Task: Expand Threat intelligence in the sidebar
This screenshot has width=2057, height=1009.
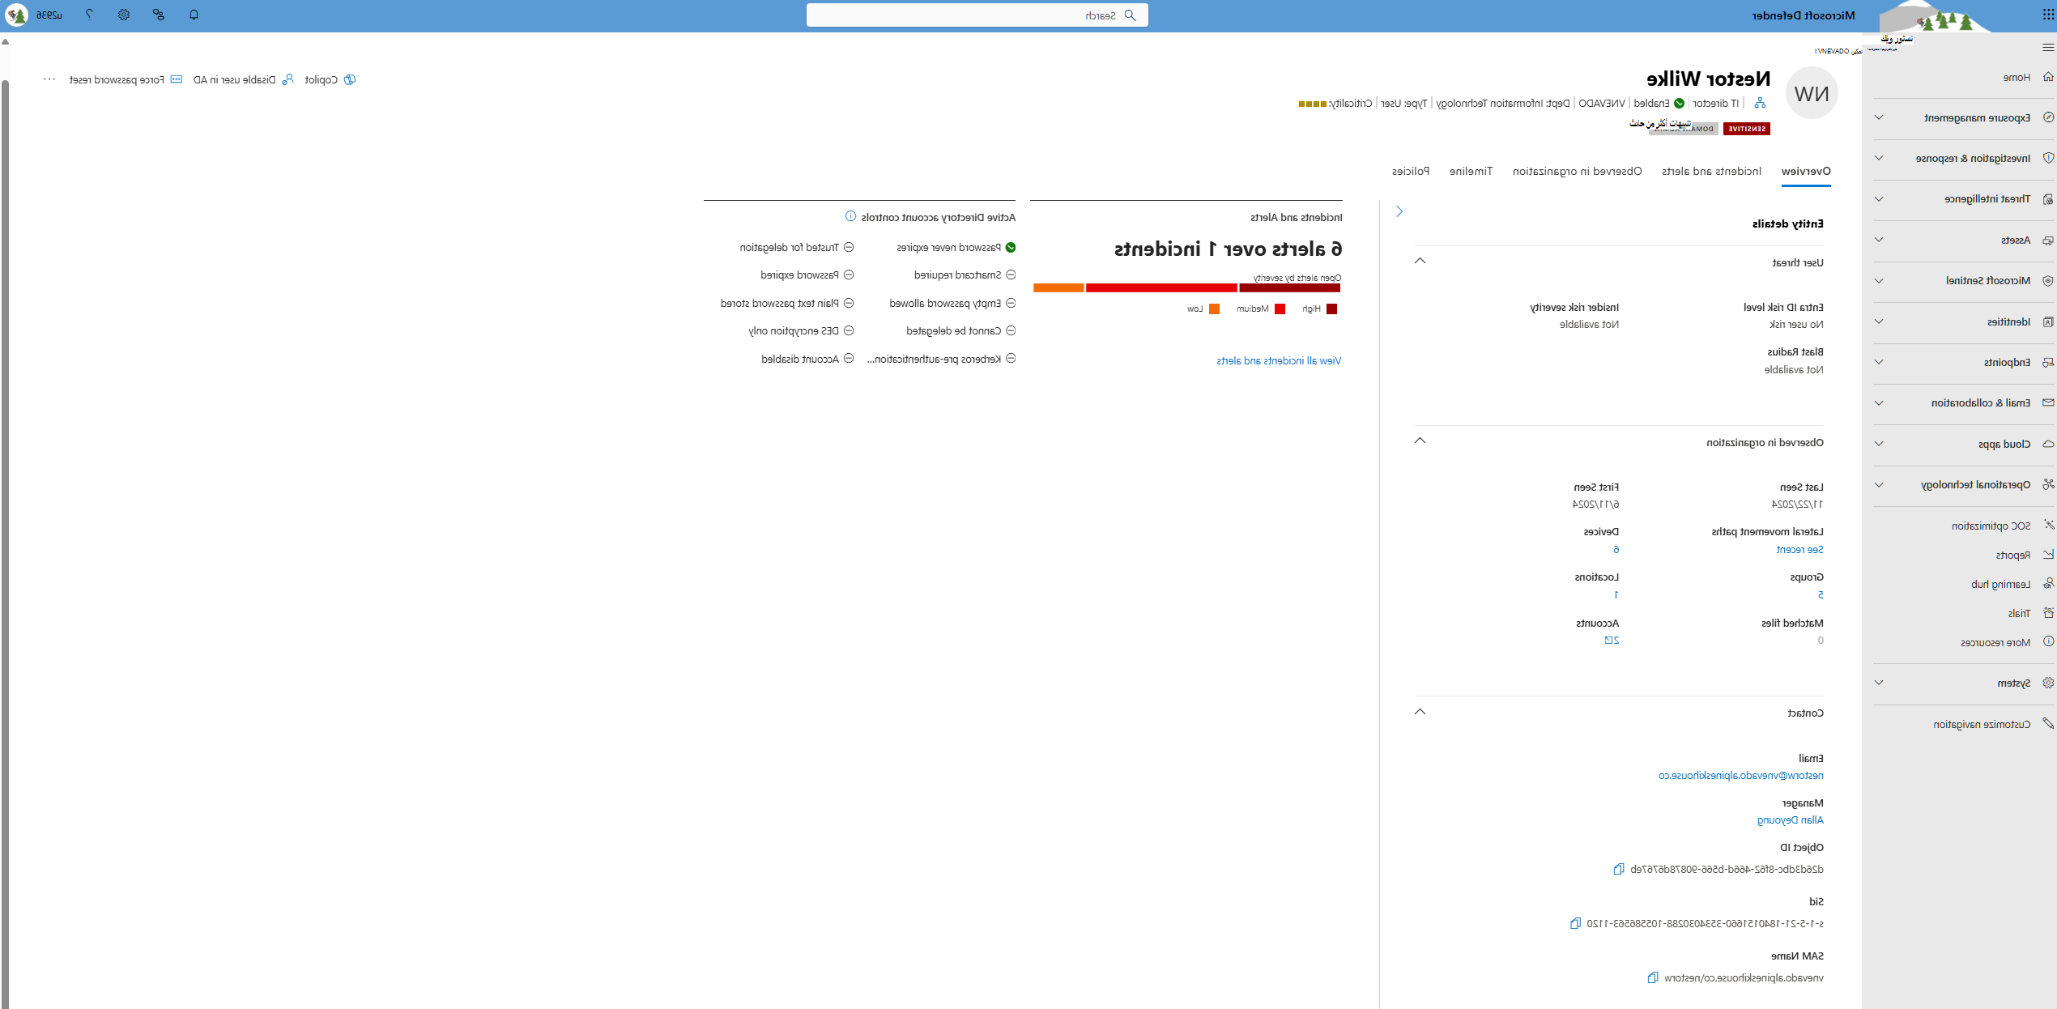Action: (x=1879, y=198)
